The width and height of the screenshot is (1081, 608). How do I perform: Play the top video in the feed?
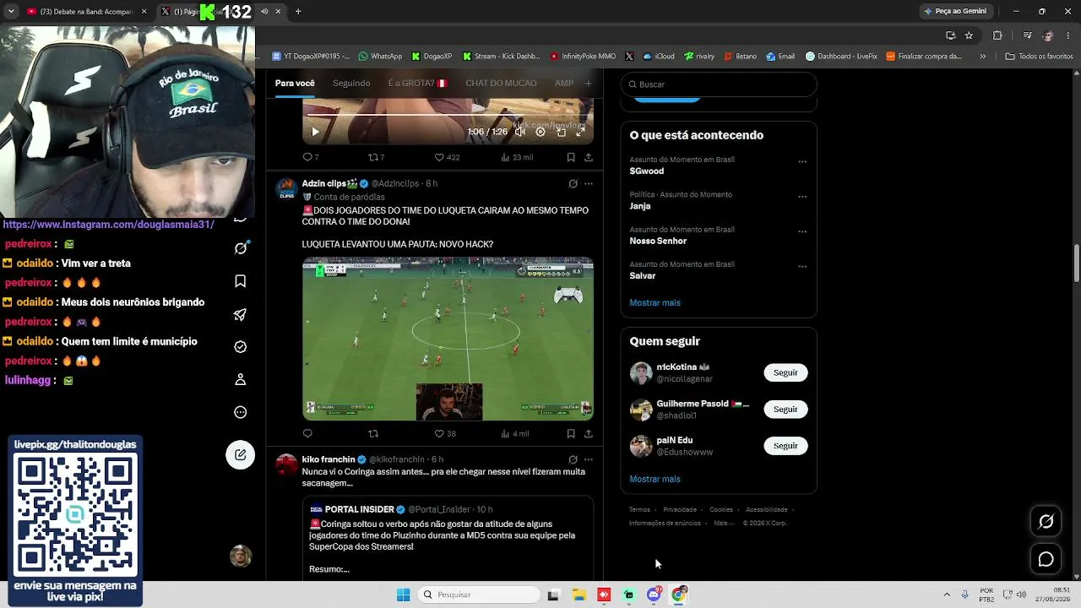pyautogui.click(x=315, y=132)
